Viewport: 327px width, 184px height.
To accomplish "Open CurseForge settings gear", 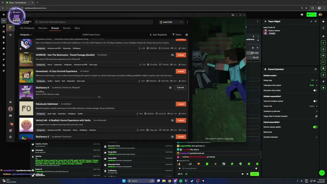I will pos(10,137).
